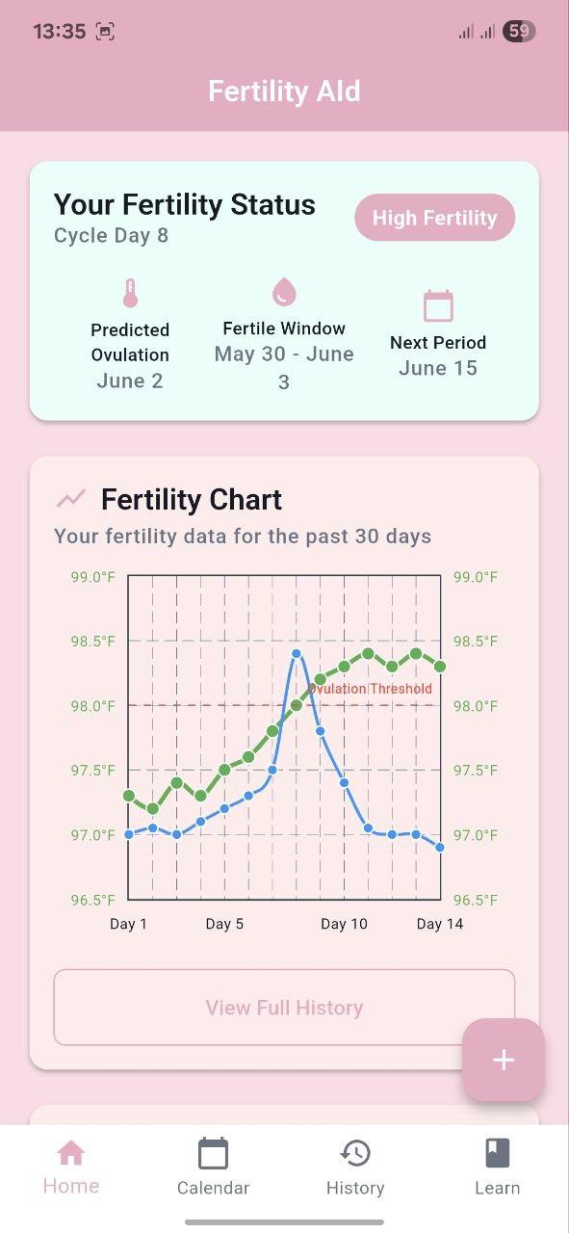The height and width of the screenshot is (1233, 569).
Task: Select the last blue data point at Day 14
Action: 440,848
